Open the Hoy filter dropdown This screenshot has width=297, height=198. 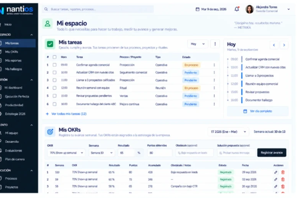pos(198,44)
